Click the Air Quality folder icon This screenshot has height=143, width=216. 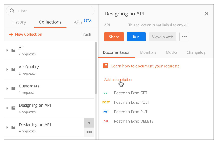click(13, 70)
